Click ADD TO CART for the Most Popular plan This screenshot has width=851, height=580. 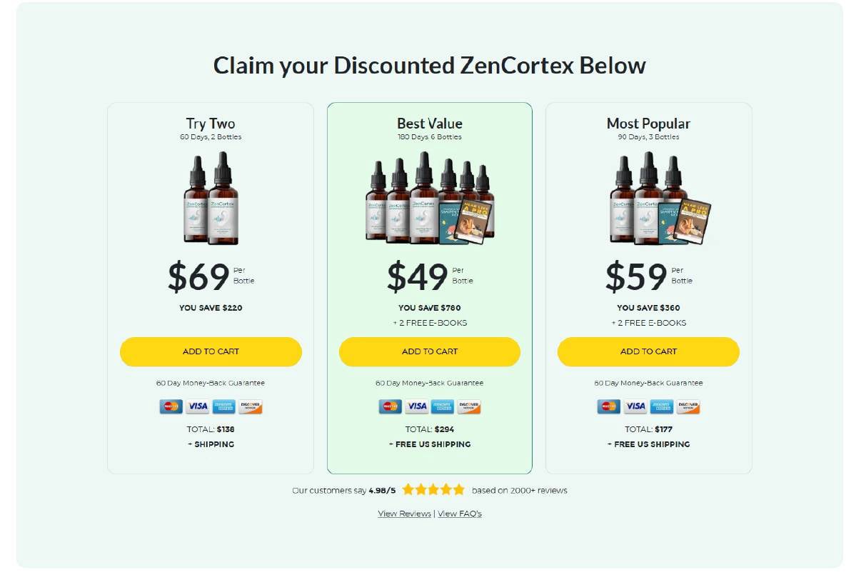pos(648,351)
